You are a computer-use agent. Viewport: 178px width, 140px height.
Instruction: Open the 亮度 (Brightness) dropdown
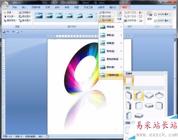click(9, 12)
